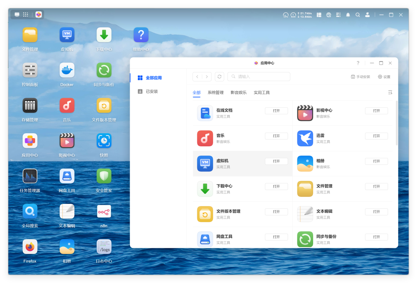
Task: Launch the 虚拟机 desktop icon
Action: 67,34
